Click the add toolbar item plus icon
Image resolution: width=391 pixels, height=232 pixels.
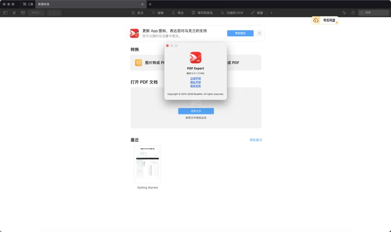tap(271, 13)
